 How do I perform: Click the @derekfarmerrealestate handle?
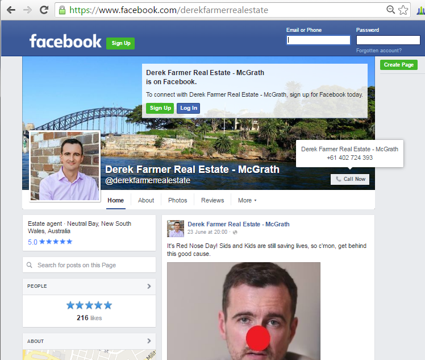pos(148,181)
